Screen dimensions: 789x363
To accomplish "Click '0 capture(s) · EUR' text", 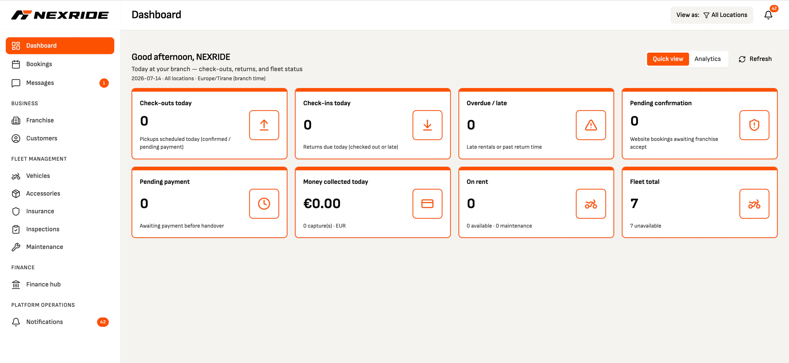I will pyautogui.click(x=324, y=226).
